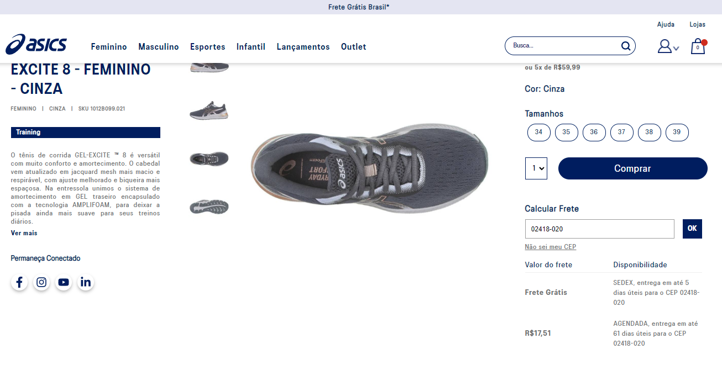Open the user account icon
The height and width of the screenshot is (386, 722).
click(x=665, y=46)
